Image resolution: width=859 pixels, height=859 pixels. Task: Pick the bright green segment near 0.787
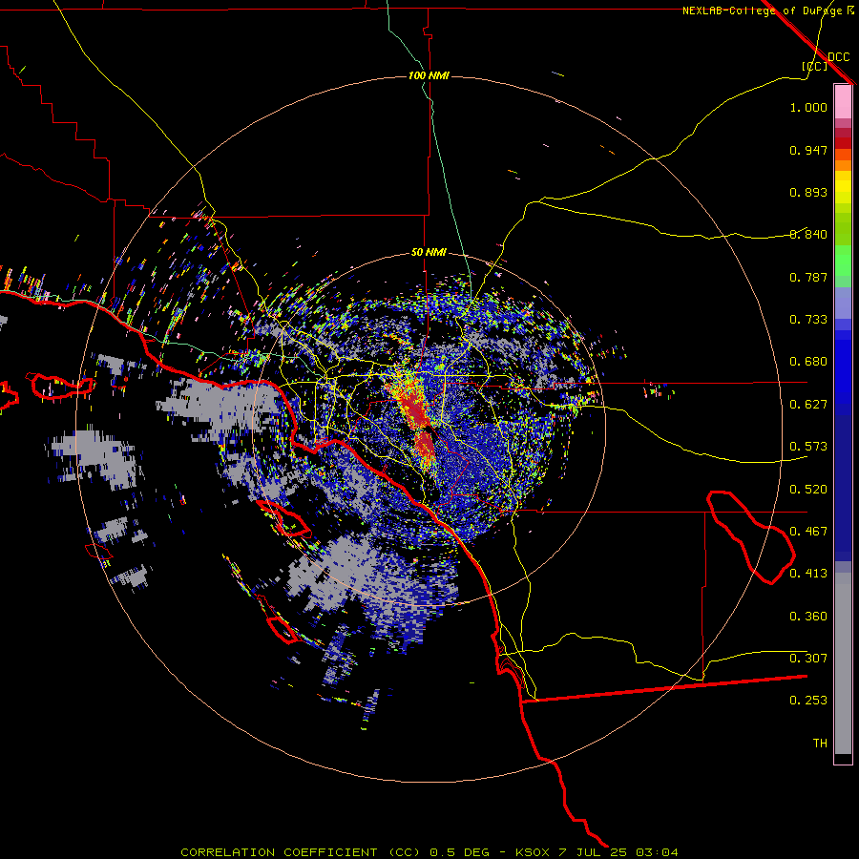click(x=843, y=262)
